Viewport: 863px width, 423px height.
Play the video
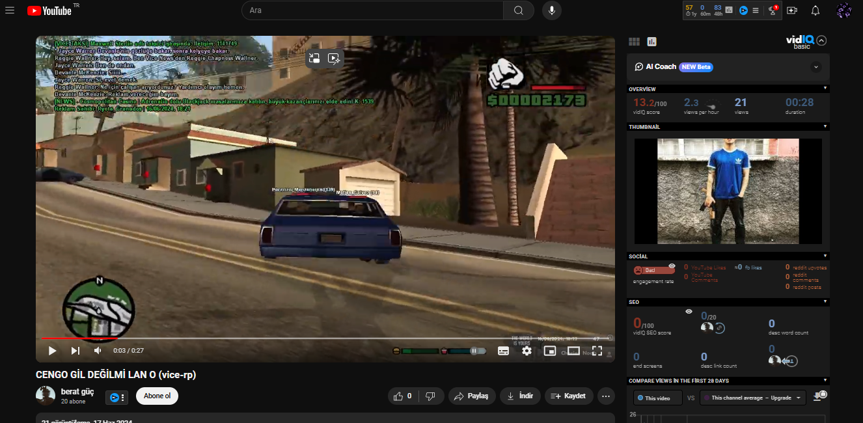point(52,351)
